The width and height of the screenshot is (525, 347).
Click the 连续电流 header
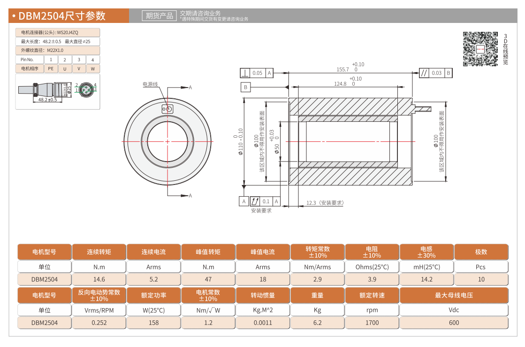[154, 252]
